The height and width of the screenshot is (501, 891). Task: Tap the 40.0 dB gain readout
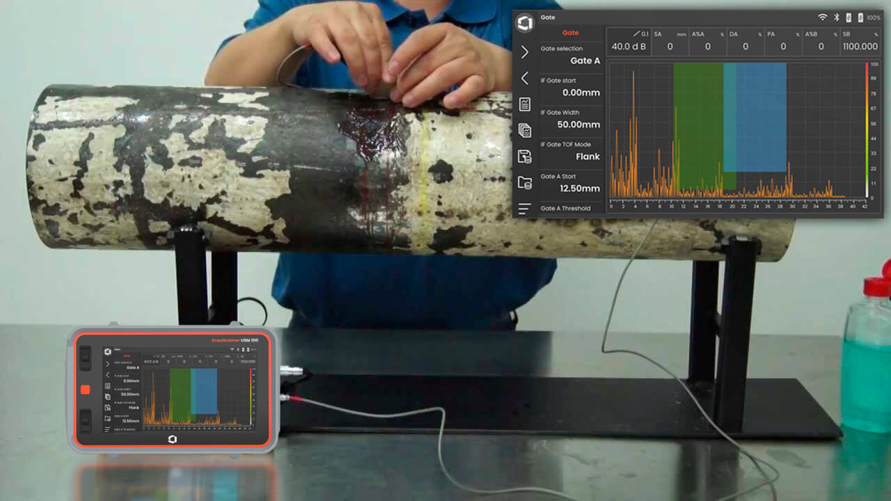(x=629, y=42)
